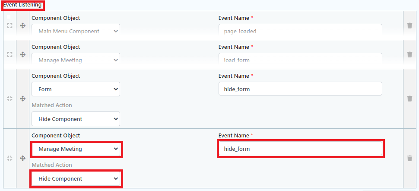419x191 pixels.
Task: Click move handle of Main Menu Component row
Action: click(x=23, y=25)
